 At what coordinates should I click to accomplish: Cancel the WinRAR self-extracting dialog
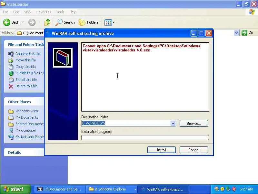click(x=194, y=150)
